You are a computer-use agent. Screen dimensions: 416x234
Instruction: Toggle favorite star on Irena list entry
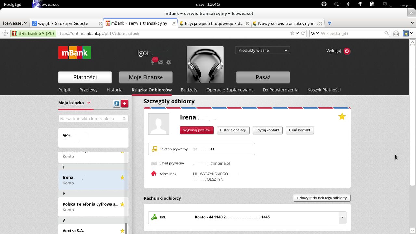tap(122, 177)
